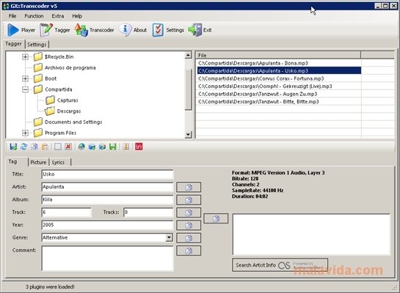Click the File column header
400x293 pixels.
click(x=278, y=55)
